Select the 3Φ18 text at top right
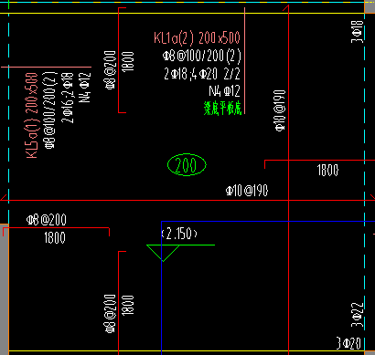This screenshot has height=355, width=375. [x=358, y=32]
